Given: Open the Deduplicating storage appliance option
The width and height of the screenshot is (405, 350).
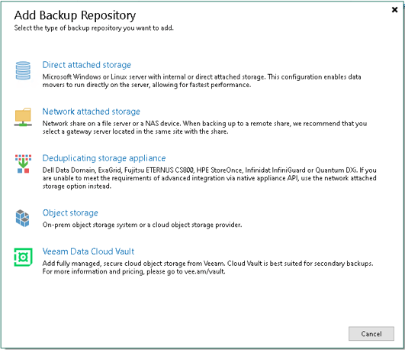Looking at the screenshot, I should [x=104, y=158].
